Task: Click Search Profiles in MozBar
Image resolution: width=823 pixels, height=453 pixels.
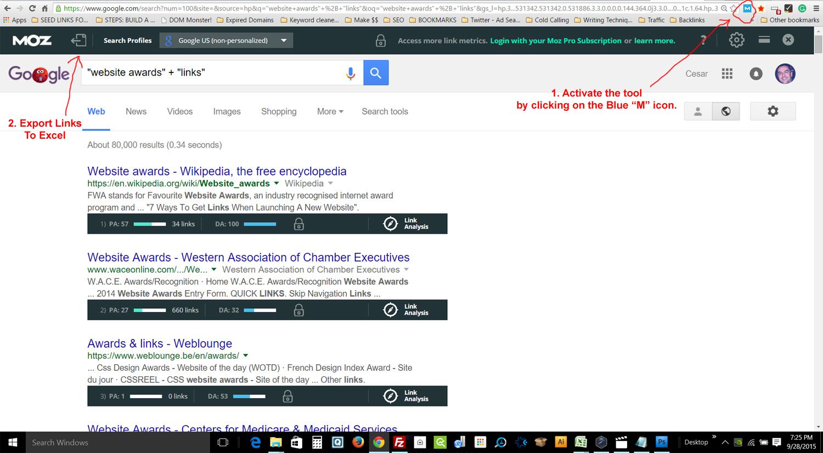Action: [127, 40]
